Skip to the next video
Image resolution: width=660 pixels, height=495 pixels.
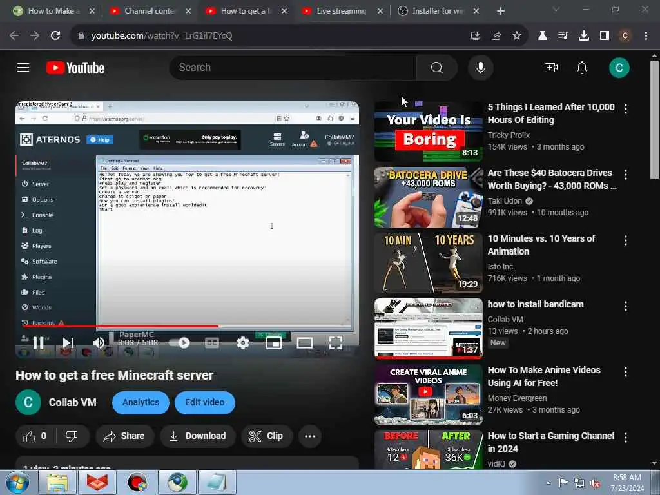point(68,343)
